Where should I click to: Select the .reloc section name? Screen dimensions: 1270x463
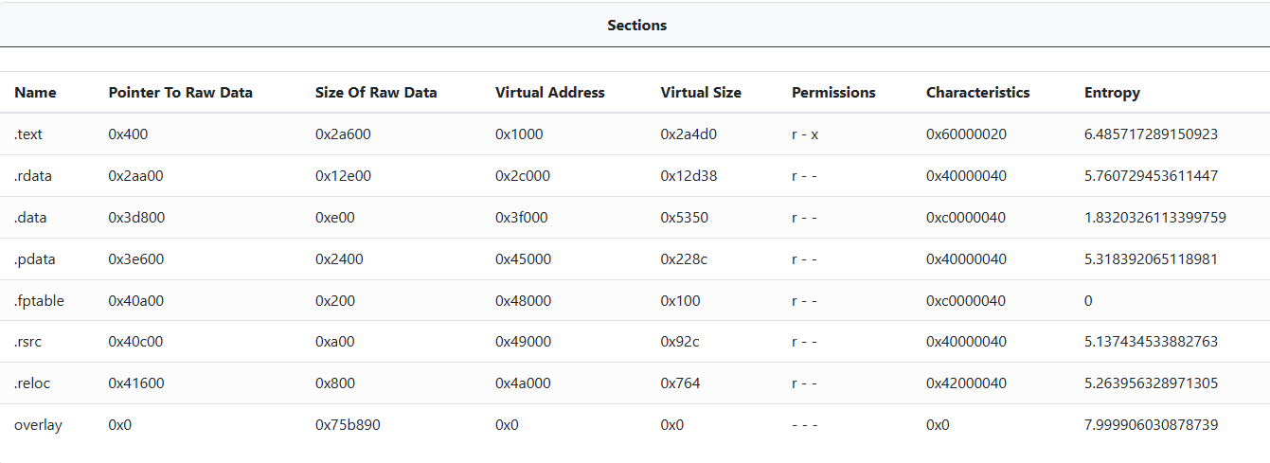click(x=31, y=383)
